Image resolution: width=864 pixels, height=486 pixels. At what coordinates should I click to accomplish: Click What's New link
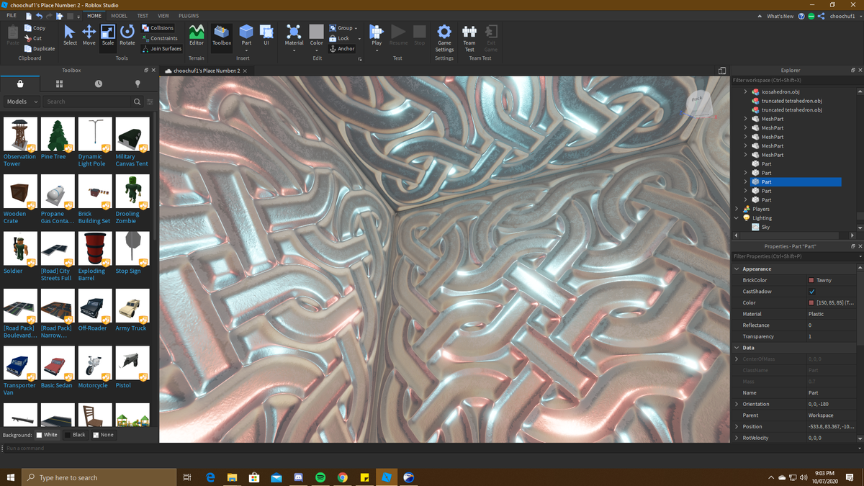pos(780,16)
